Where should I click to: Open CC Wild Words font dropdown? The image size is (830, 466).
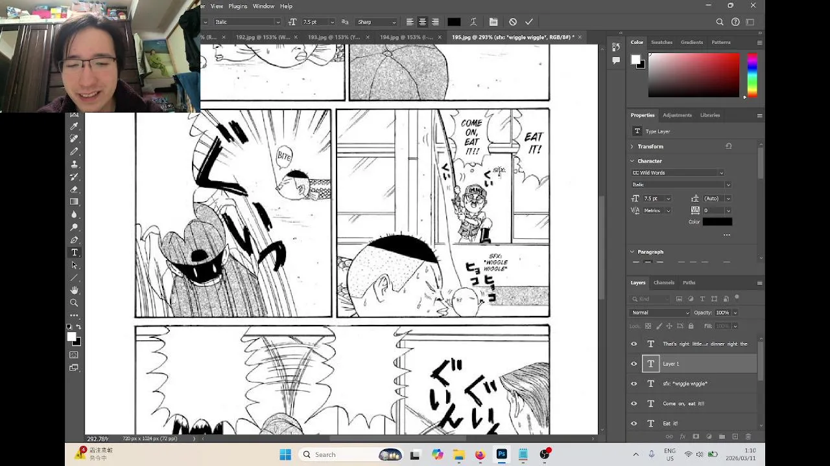[678, 173]
